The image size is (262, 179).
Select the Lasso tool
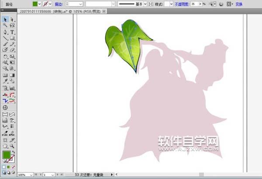click(12, 26)
